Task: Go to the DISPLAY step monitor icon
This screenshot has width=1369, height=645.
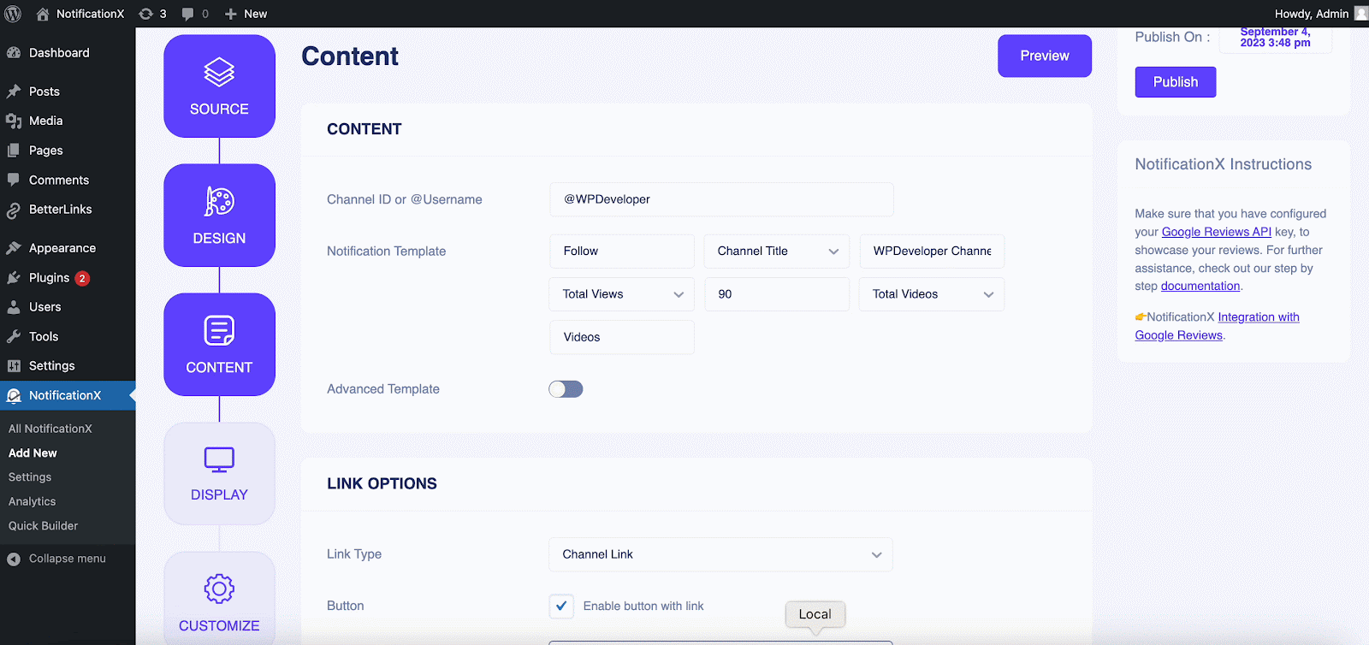Action: click(x=219, y=459)
